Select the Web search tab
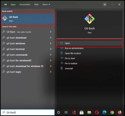Viewport: 125px width, 116px height. (x=36, y=4)
